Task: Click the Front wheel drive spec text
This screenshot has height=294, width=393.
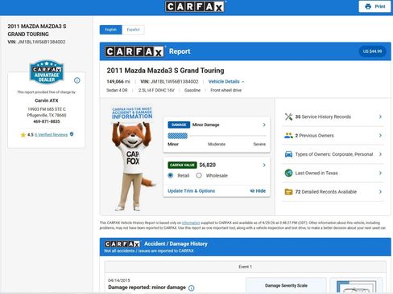Action: [225, 90]
